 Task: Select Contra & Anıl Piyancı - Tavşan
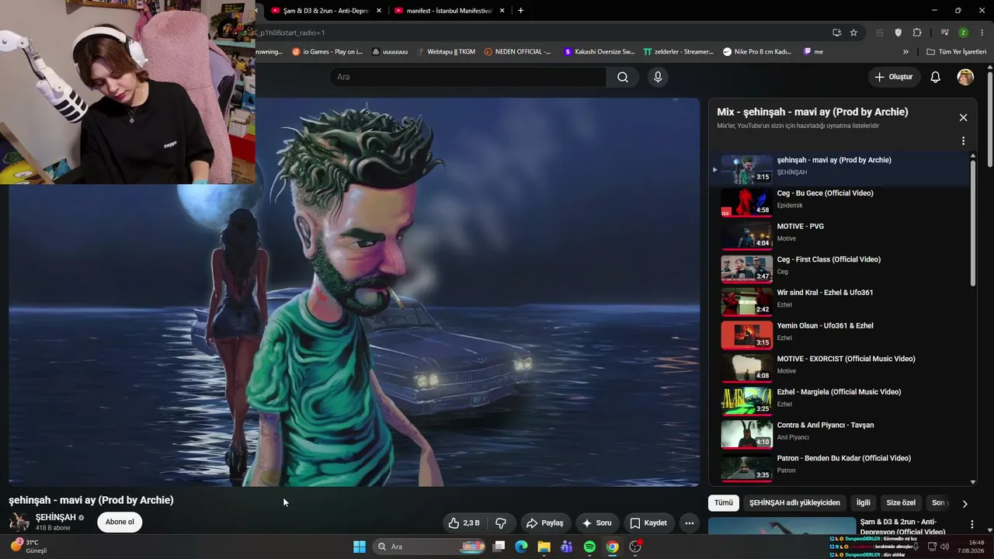coord(842,434)
